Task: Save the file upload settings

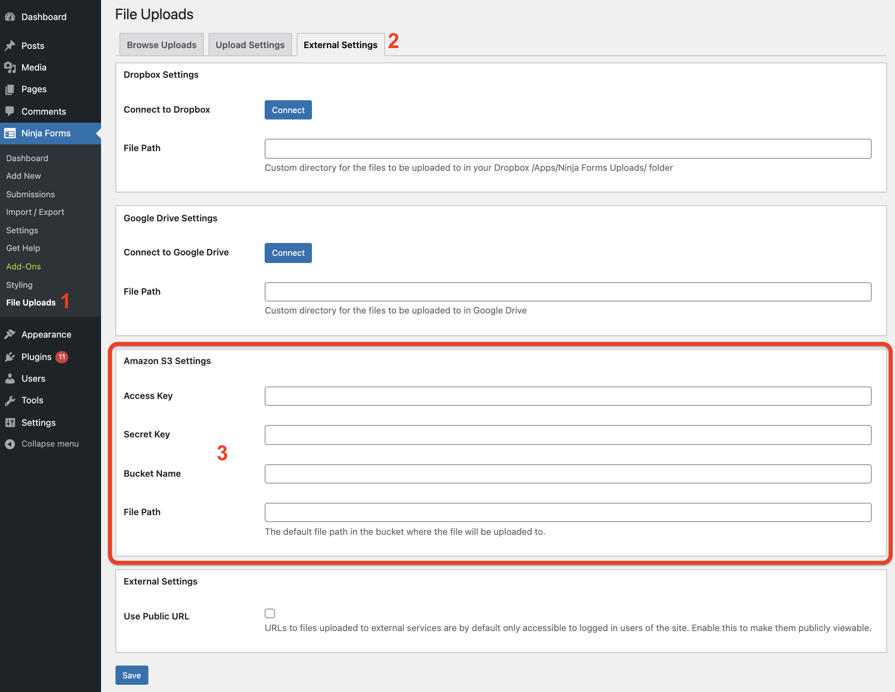Action: click(132, 675)
